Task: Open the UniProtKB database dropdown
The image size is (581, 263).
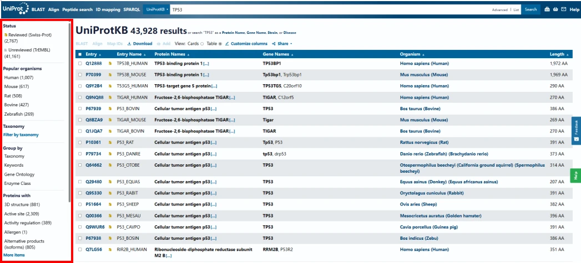Action: tap(156, 9)
